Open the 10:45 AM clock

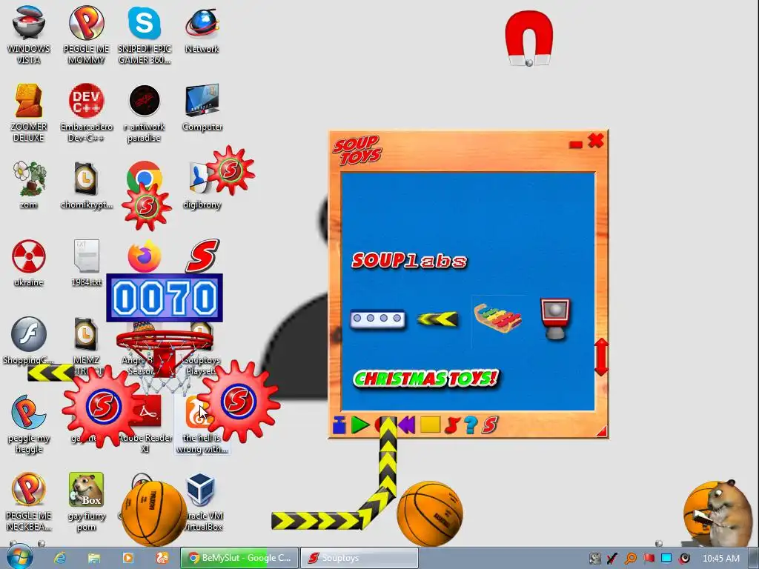[x=720, y=559]
